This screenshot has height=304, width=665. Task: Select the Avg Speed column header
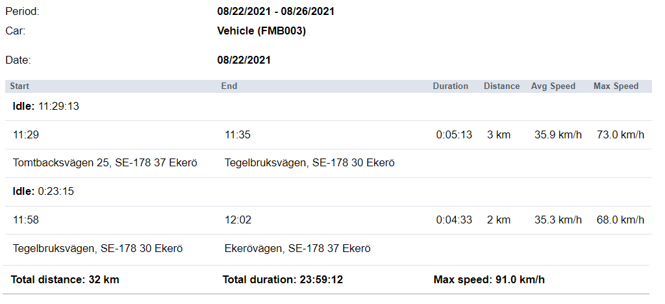pyautogui.click(x=553, y=86)
